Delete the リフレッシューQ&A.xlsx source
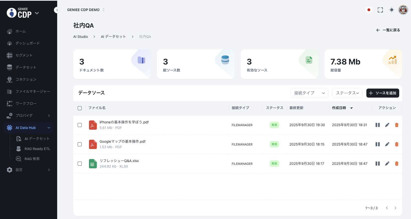This screenshot has height=219, width=411. point(396,164)
